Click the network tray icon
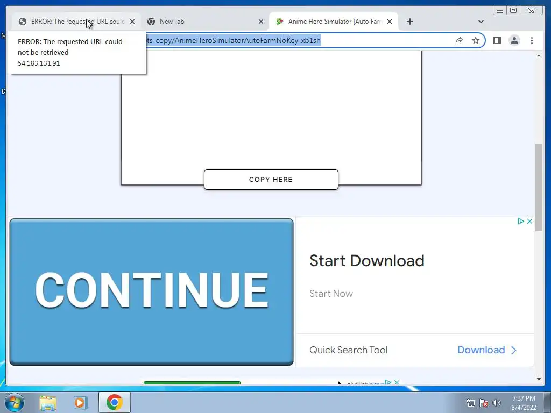This screenshot has width=551, height=413. (470, 403)
